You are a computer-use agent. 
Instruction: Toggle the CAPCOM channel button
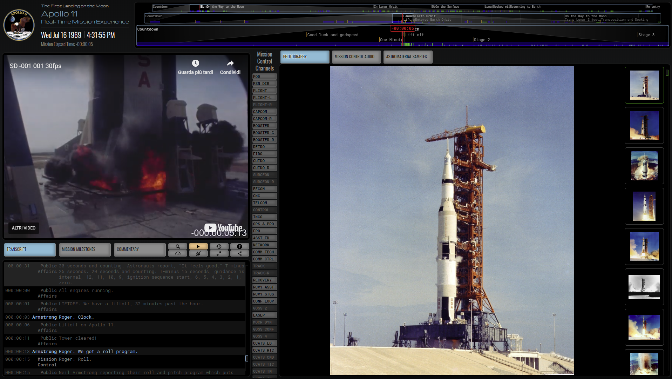coord(264,112)
